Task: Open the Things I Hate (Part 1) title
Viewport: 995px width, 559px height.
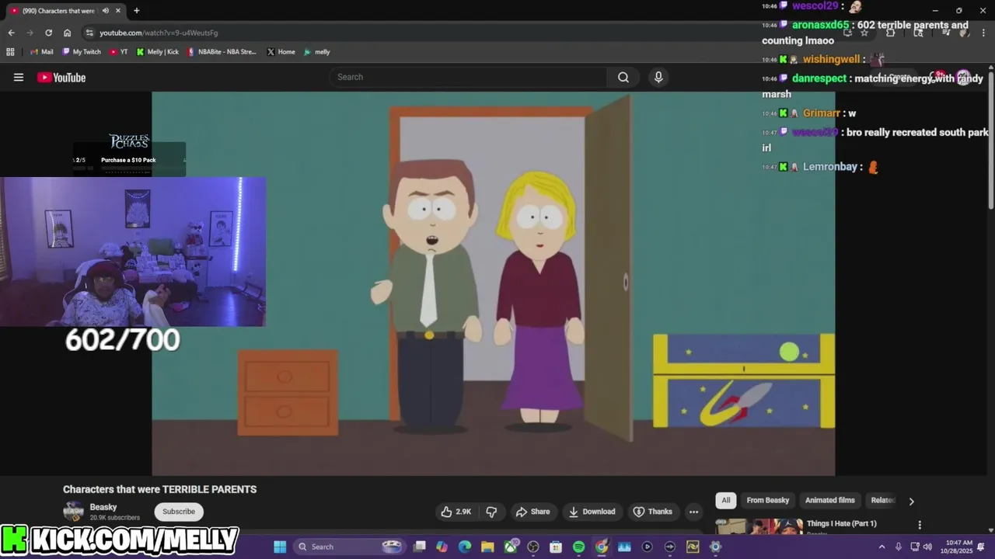Action: (841, 523)
